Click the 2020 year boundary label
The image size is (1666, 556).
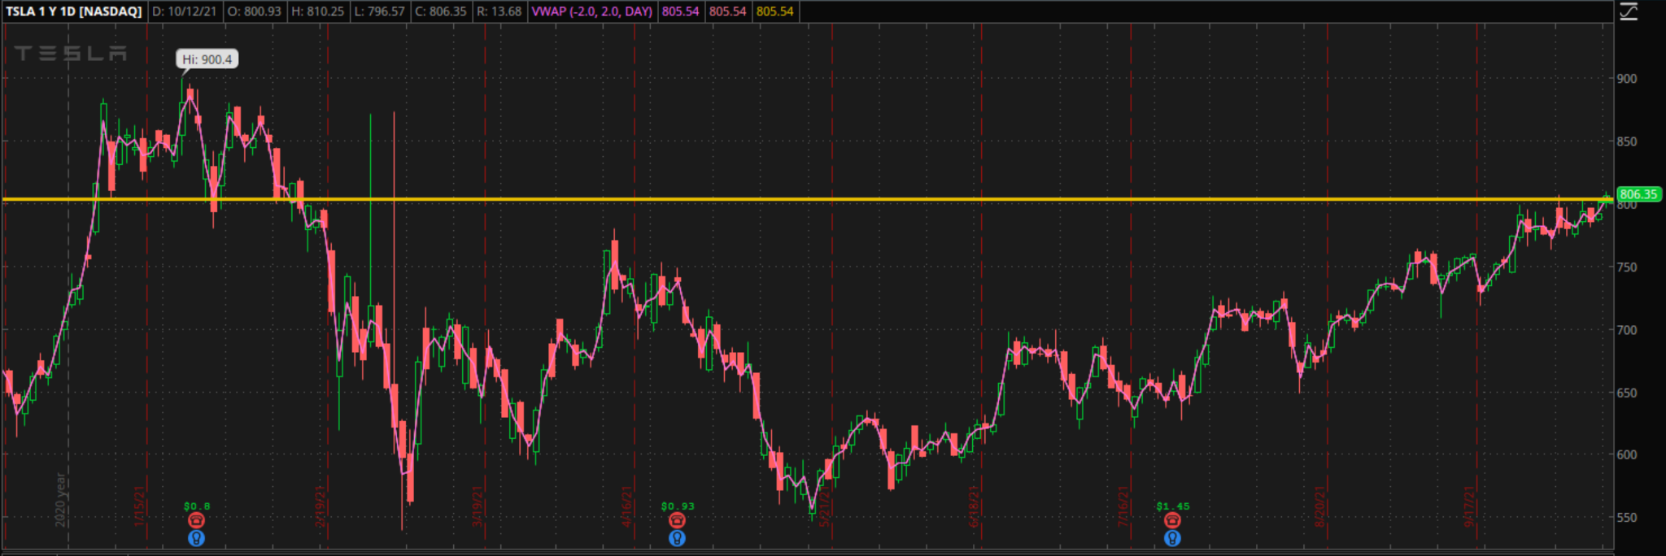click(61, 500)
